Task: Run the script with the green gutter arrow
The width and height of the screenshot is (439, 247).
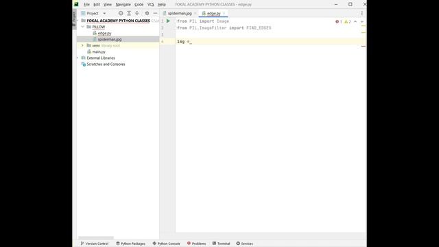Action: tap(168, 21)
